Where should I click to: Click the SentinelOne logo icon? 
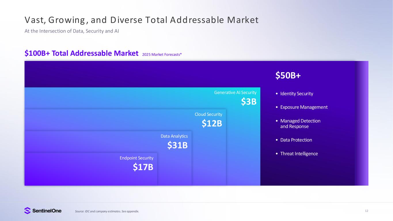point(27,211)
